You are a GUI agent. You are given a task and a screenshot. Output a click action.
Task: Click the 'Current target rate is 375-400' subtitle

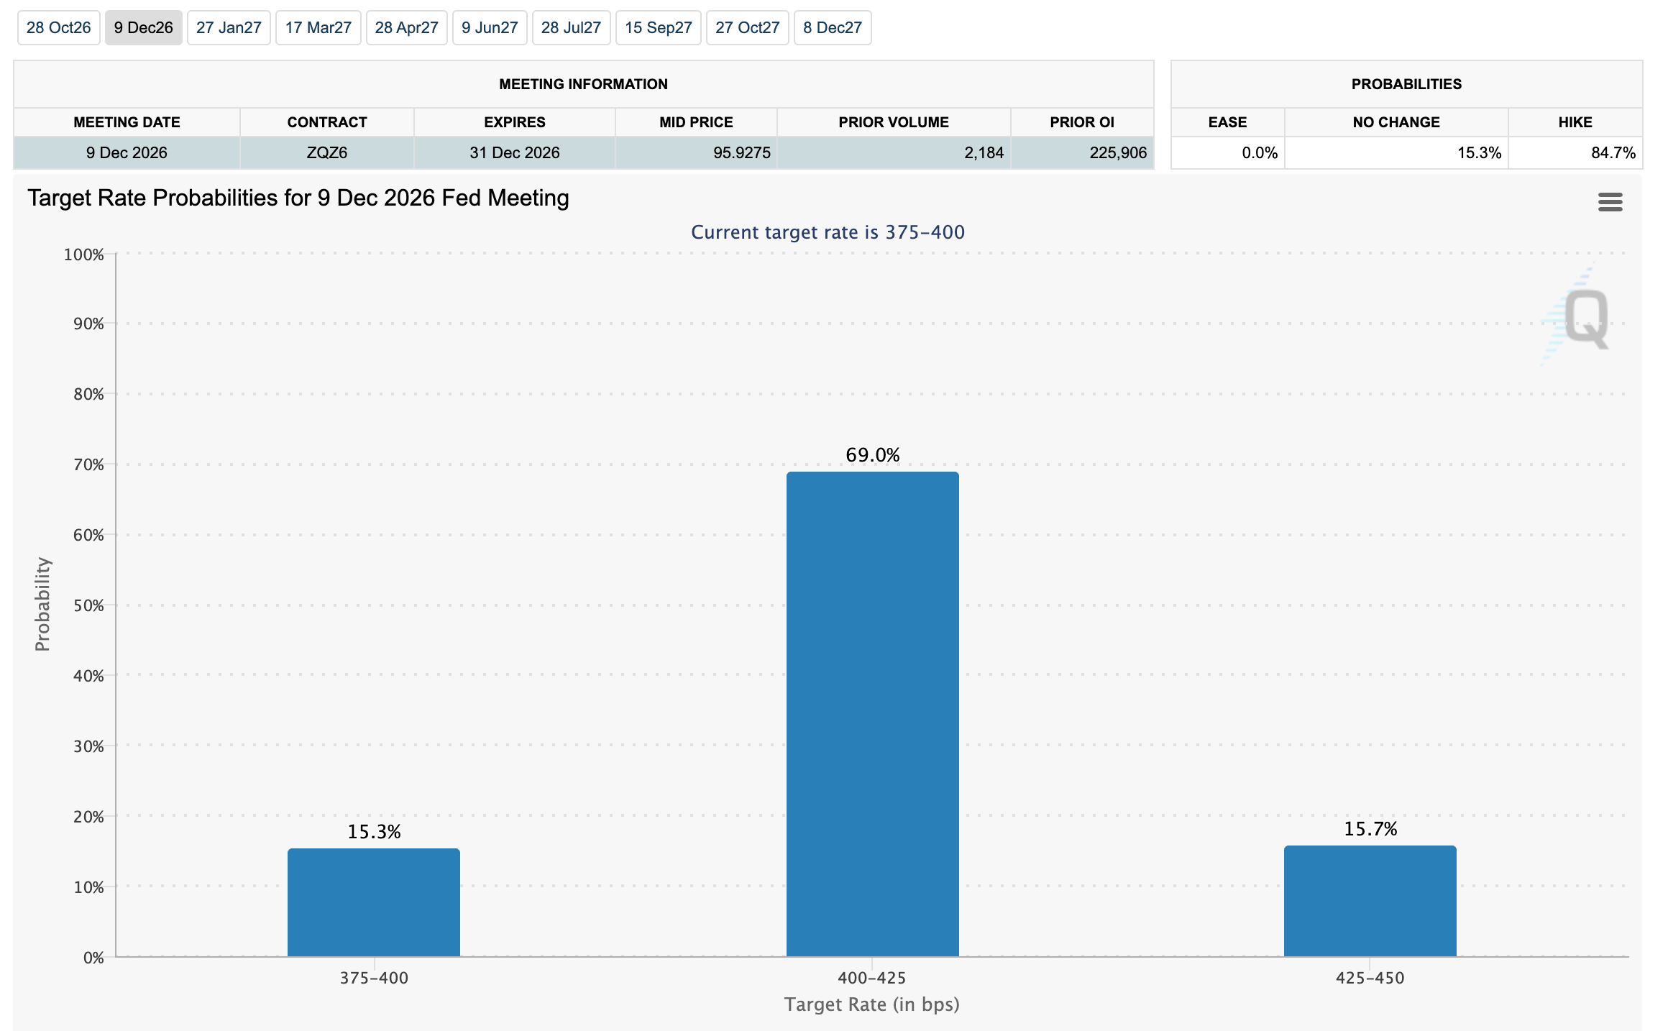coord(828,232)
